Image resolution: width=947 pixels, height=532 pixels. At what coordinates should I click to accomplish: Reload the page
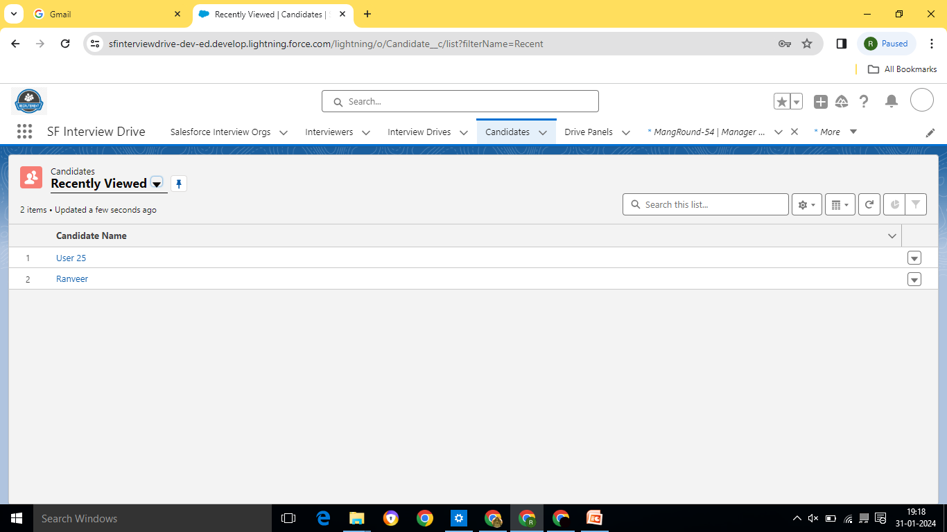click(x=65, y=44)
